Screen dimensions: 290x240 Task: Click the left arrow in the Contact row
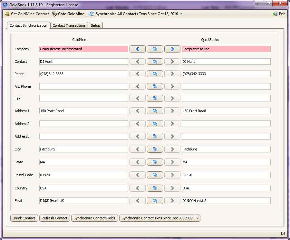click(x=137, y=62)
